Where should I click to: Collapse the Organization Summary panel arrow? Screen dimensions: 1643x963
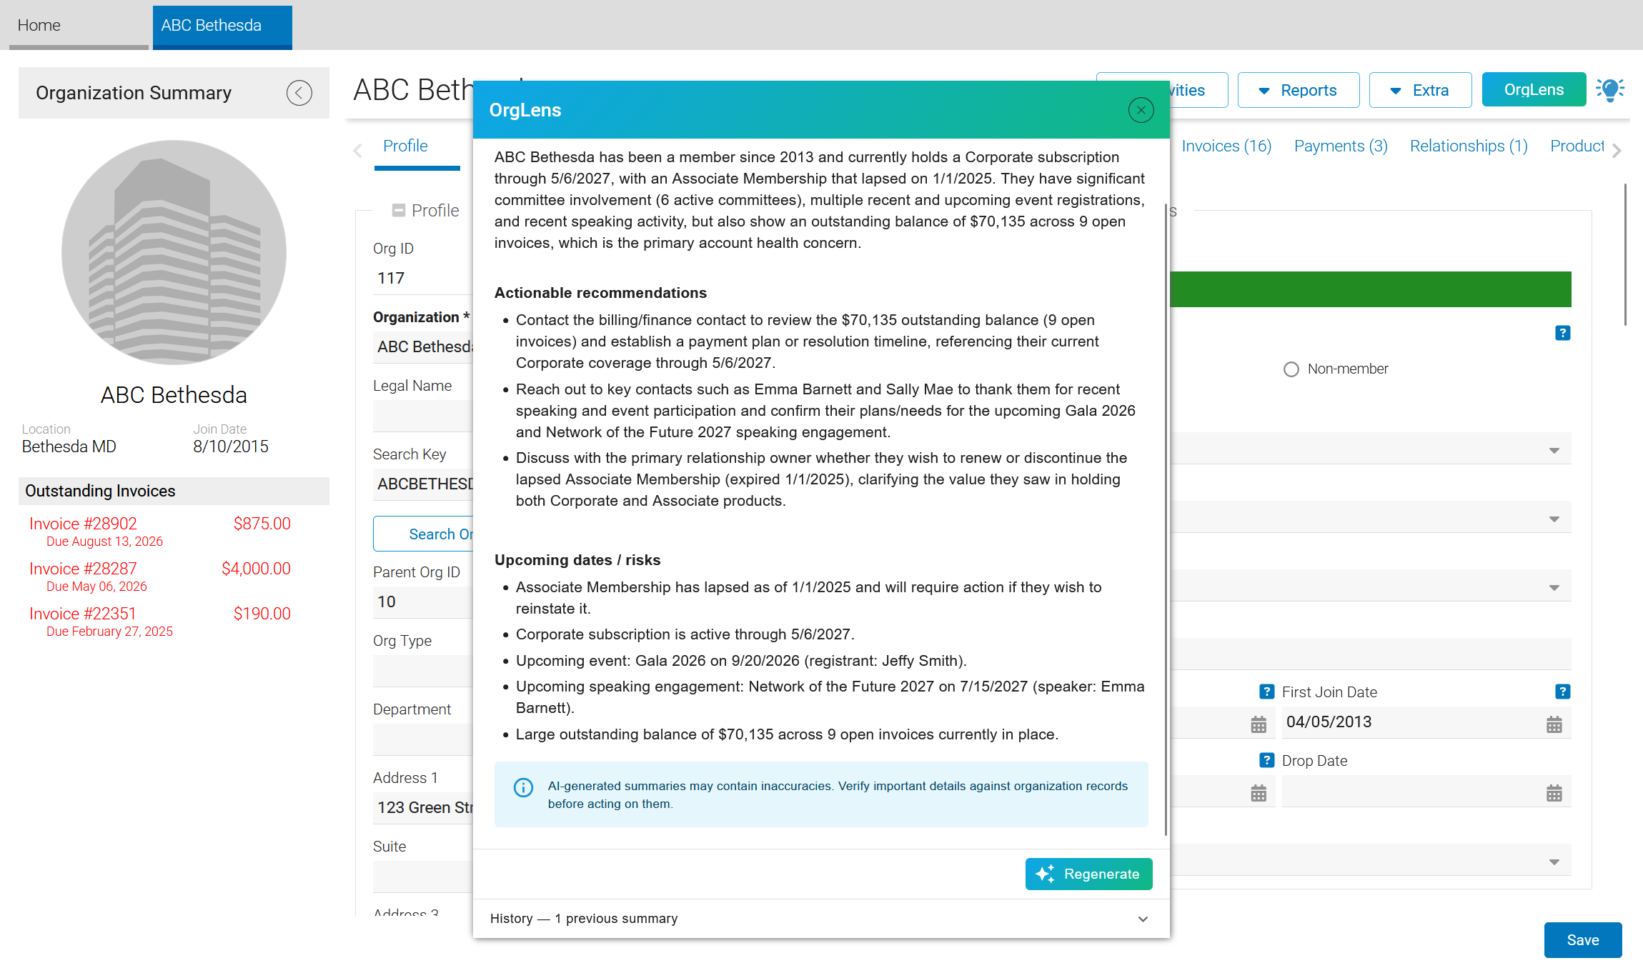pyautogui.click(x=299, y=93)
